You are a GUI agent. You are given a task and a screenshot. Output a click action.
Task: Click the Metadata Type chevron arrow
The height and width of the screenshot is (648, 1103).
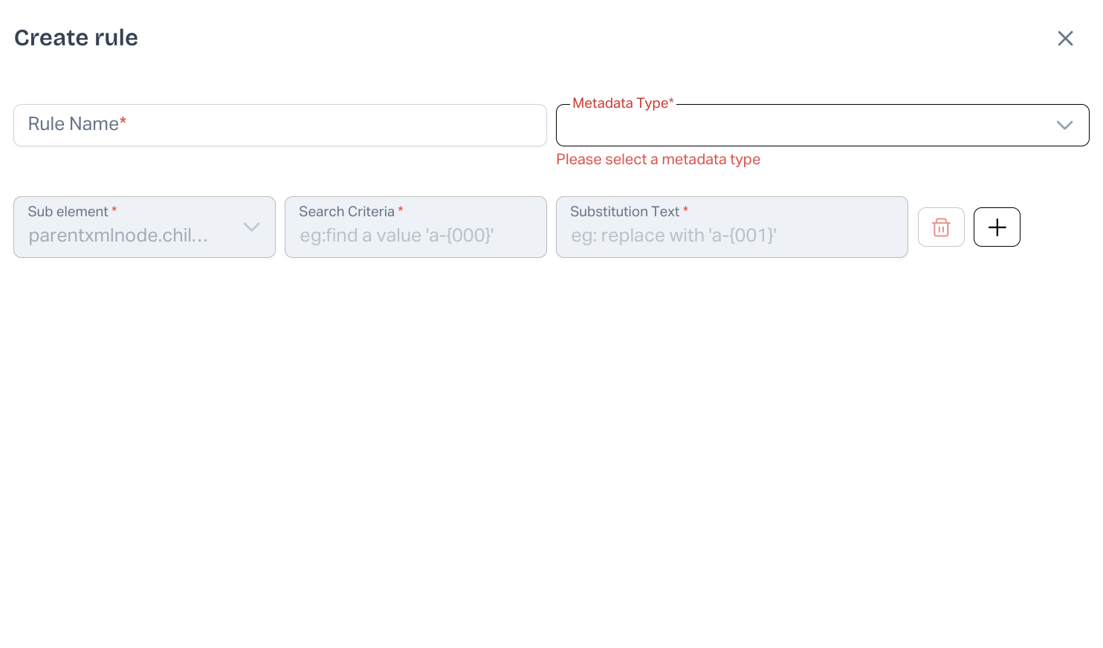(x=1064, y=126)
